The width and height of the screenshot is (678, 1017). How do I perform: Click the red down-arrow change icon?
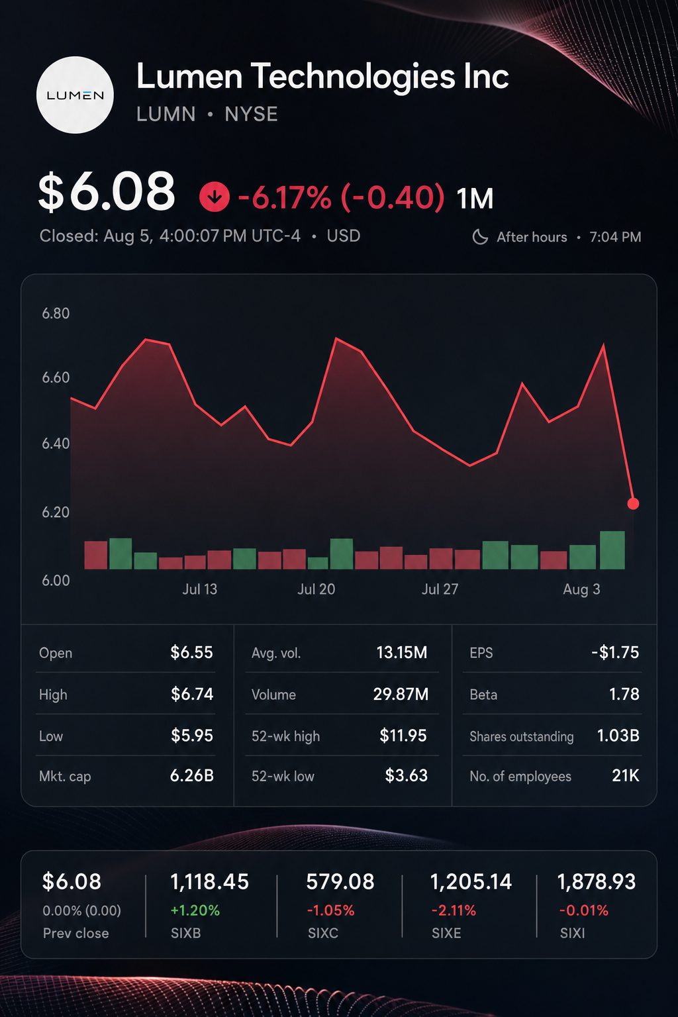tap(215, 197)
